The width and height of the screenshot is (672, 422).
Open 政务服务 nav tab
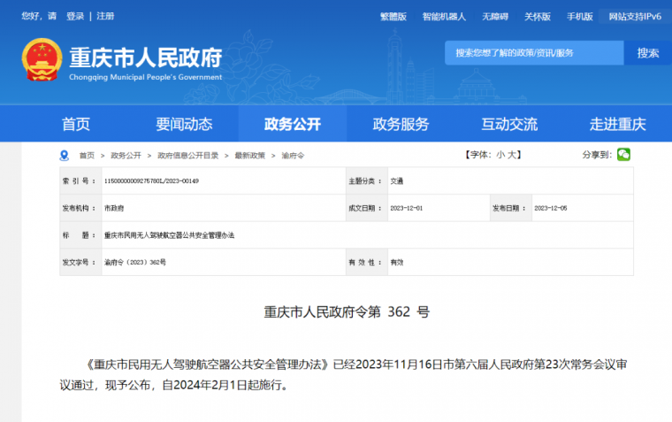(401, 124)
